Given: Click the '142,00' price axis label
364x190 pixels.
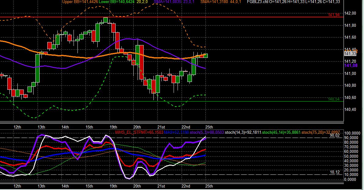Looking at the screenshot, I should (x=350, y=13).
